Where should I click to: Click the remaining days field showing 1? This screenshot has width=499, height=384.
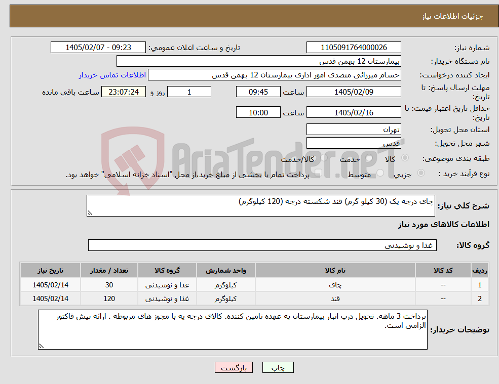(x=189, y=92)
